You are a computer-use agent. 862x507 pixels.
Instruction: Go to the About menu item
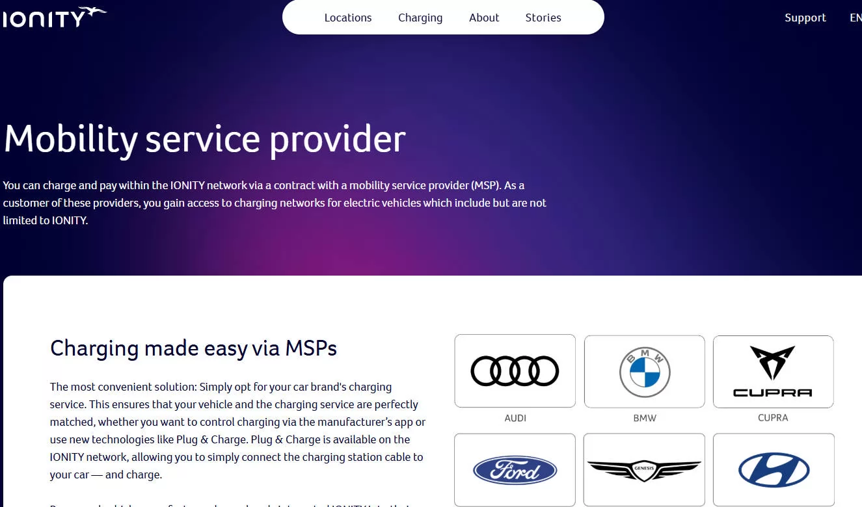coord(484,18)
